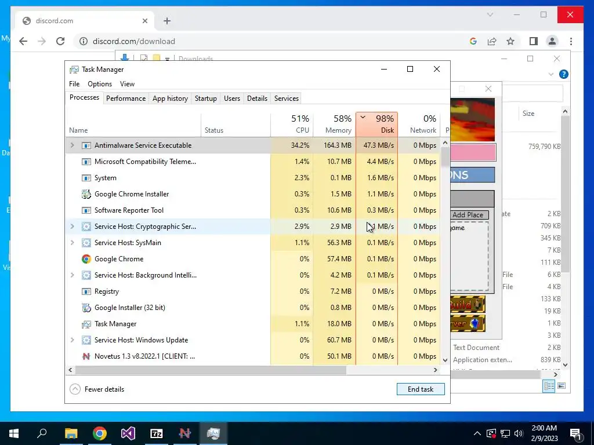Open a new Chrome tab
This screenshot has width=594, height=445.
(x=167, y=21)
